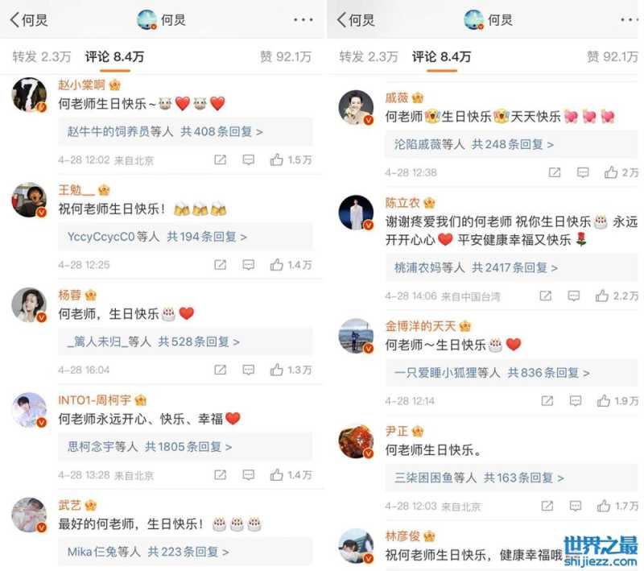Open 武艺's profile via username
The height and width of the screenshot is (571, 644).
pos(69,505)
